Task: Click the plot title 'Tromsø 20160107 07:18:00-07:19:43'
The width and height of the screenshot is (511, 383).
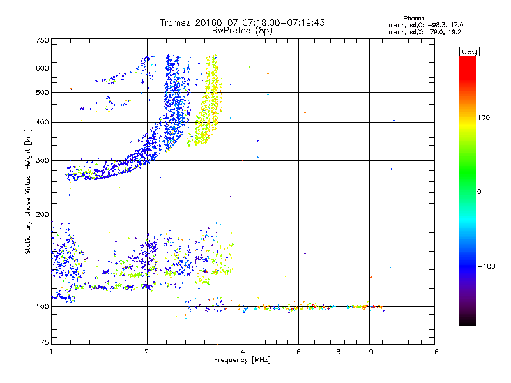Action: pyautogui.click(x=242, y=22)
